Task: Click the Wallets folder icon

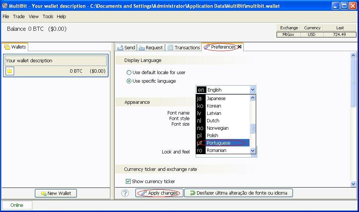Action: click(7, 47)
